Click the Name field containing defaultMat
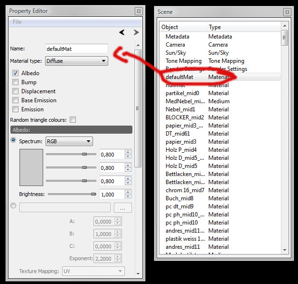 (76, 49)
